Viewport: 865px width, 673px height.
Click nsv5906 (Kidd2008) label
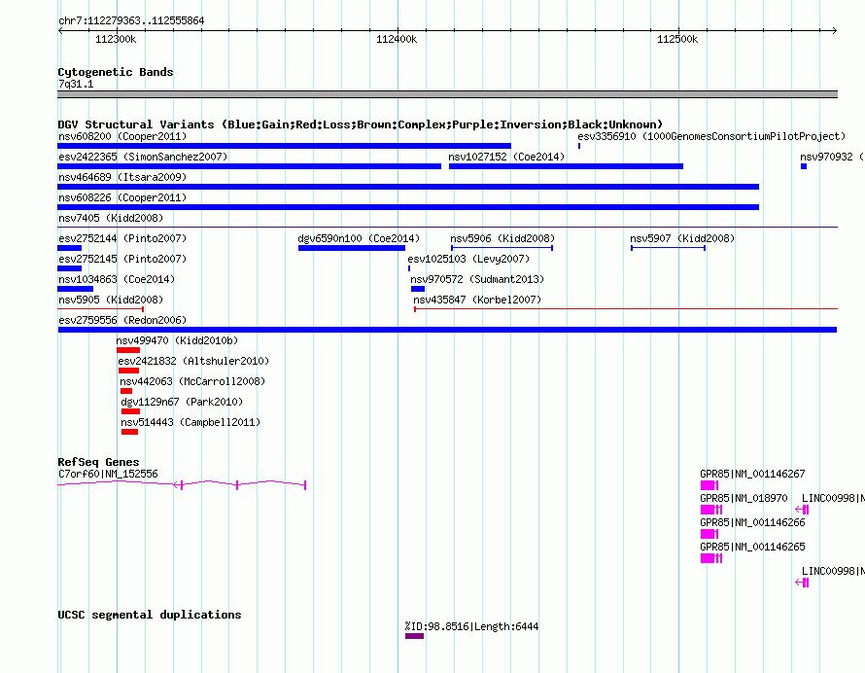[x=502, y=238]
